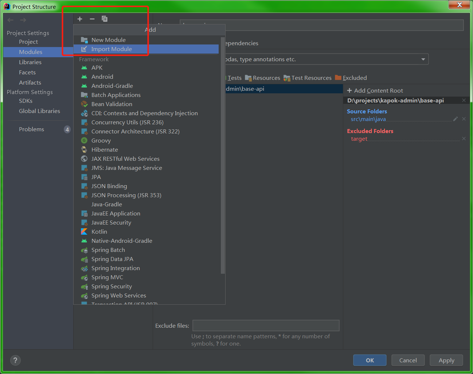Select Spring Web Services framework
The height and width of the screenshot is (374, 473).
point(147,296)
